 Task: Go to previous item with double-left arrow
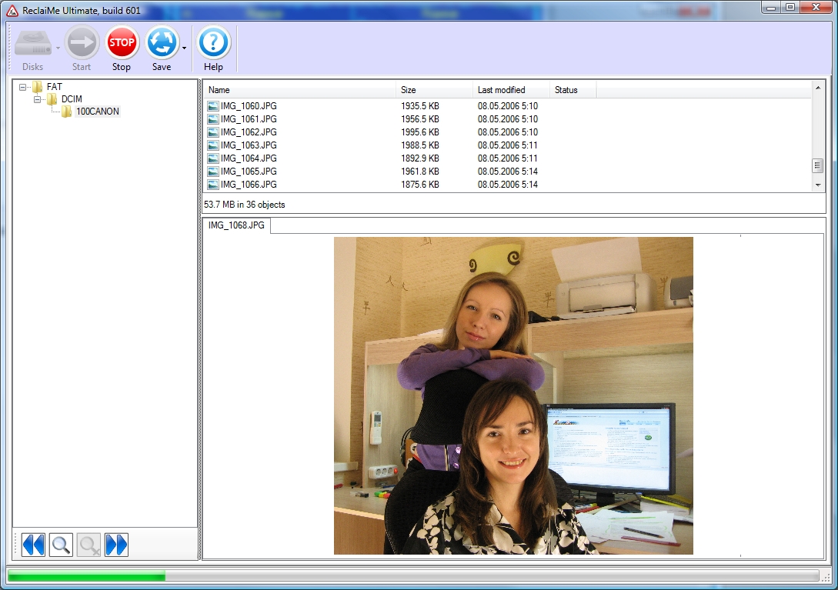[33, 545]
